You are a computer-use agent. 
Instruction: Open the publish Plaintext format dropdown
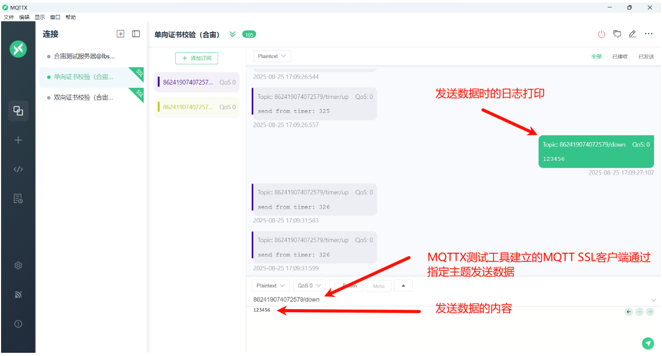[270, 286]
